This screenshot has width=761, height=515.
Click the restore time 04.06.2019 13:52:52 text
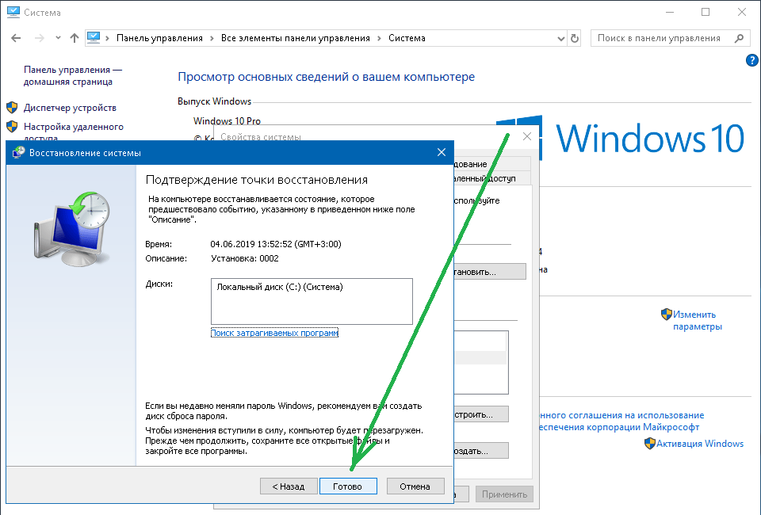coord(276,244)
